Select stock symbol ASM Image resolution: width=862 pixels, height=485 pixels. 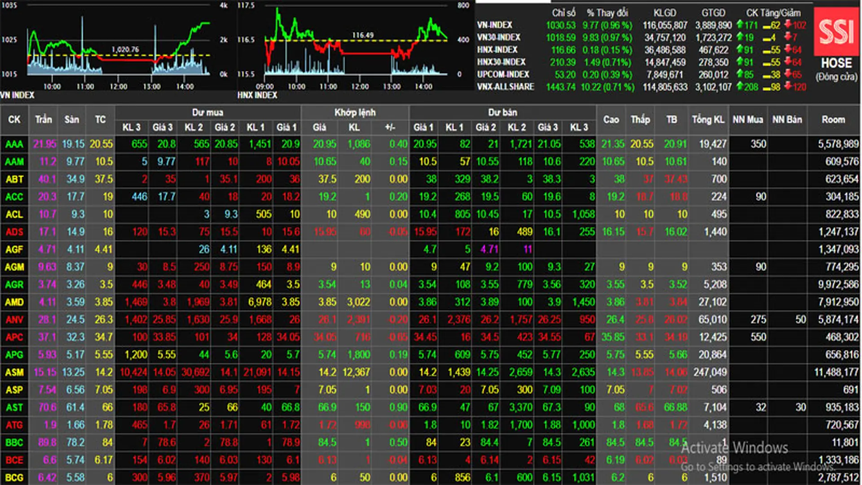tap(14, 372)
